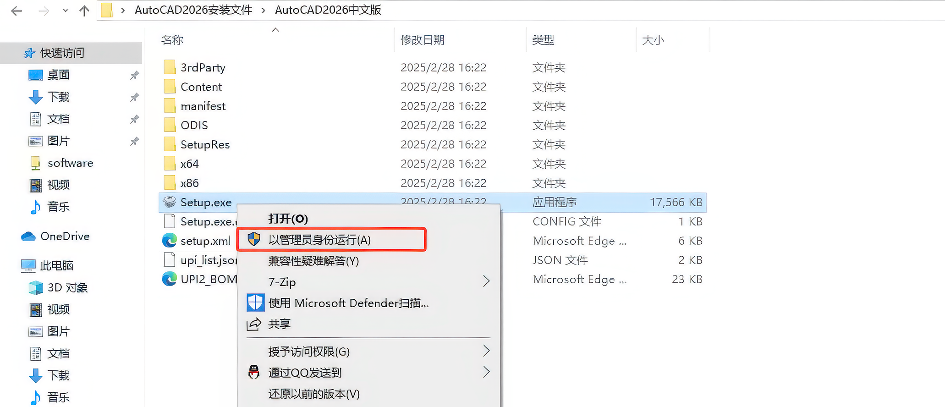Select the Setup.exe config file icon

(x=170, y=221)
